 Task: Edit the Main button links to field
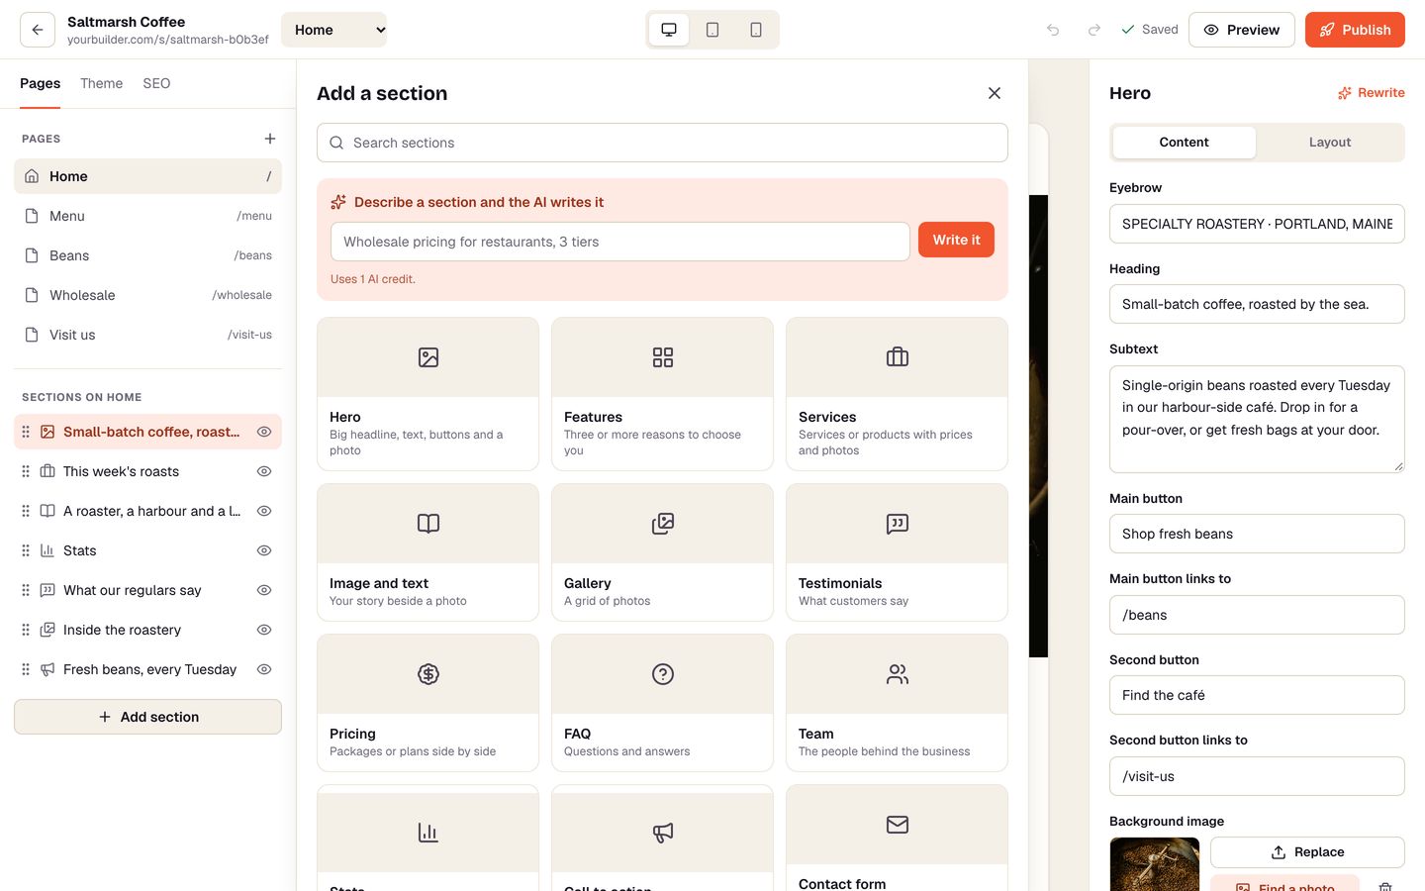click(x=1257, y=615)
